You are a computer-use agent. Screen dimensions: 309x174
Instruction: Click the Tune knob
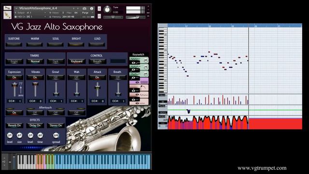pos(107,10)
